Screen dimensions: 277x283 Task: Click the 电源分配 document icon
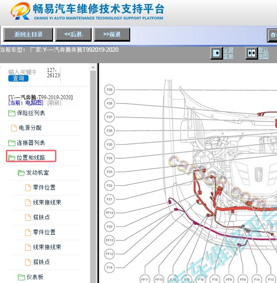point(14,128)
